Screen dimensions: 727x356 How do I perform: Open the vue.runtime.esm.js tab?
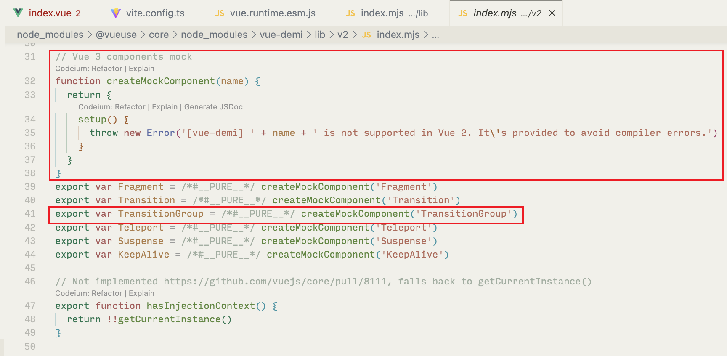coord(271,13)
